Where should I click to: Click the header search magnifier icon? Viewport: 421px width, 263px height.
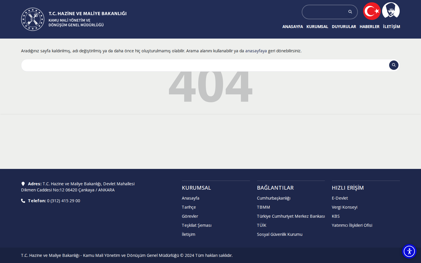350,12
